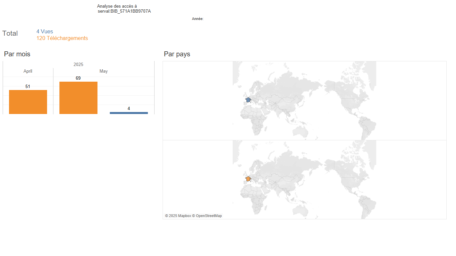Click the 'Par mois' section title
456x256 pixels.
tap(17, 54)
